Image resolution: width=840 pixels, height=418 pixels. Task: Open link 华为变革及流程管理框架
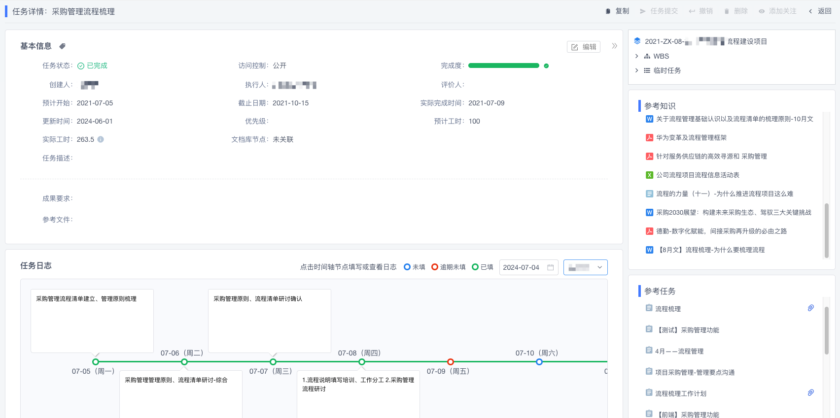coord(691,137)
